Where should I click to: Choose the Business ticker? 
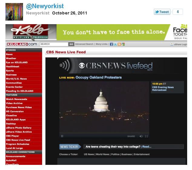coord(127,154)
